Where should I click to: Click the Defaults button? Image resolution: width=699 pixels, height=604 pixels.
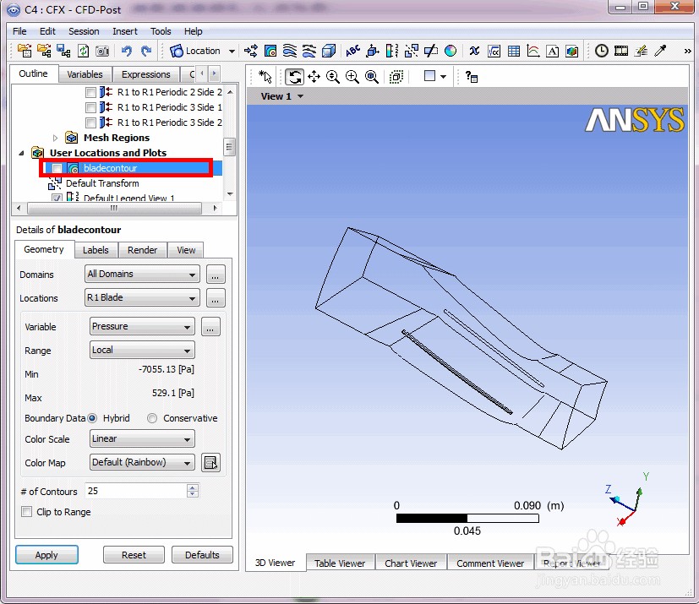click(x=202, y=554)
